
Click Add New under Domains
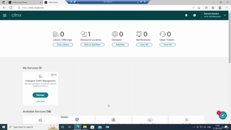[120, 45]
